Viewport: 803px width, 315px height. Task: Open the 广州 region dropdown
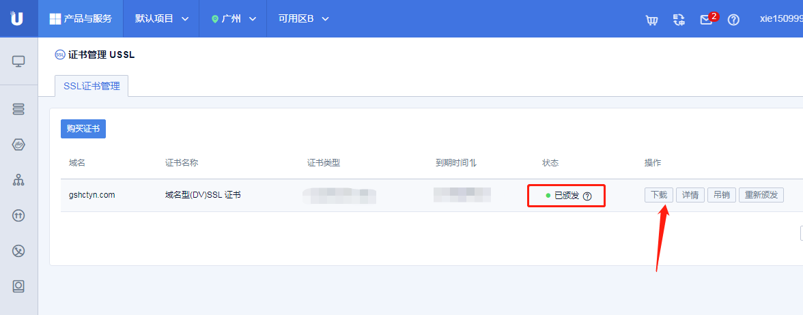(234, 19)
